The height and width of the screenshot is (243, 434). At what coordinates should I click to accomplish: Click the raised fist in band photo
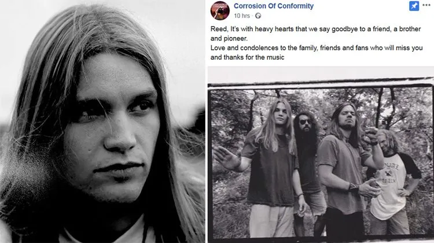click(x=372, y=135)
